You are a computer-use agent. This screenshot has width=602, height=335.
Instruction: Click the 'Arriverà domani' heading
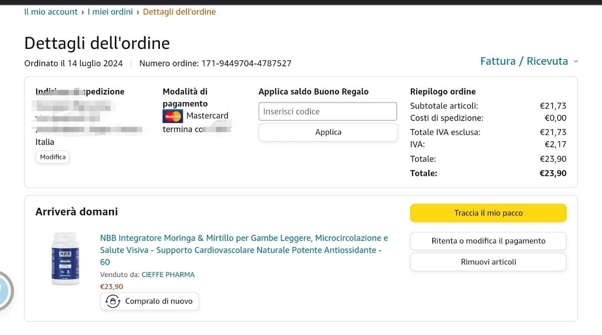click(77, 212)
